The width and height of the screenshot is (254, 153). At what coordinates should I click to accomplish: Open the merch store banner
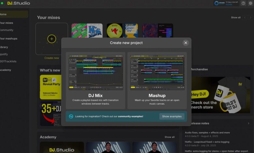tap(221, 95)
